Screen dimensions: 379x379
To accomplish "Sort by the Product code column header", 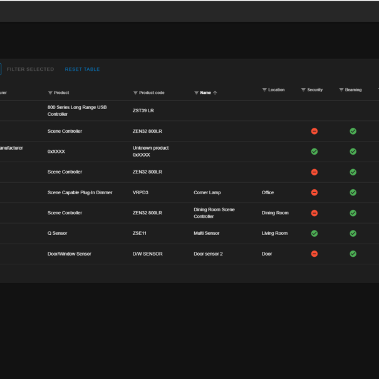I will click(x=152, y=93).
